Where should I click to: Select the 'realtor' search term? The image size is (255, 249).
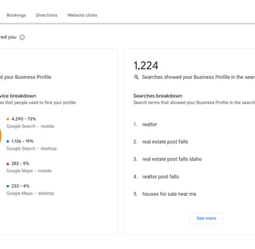[150, 124]
